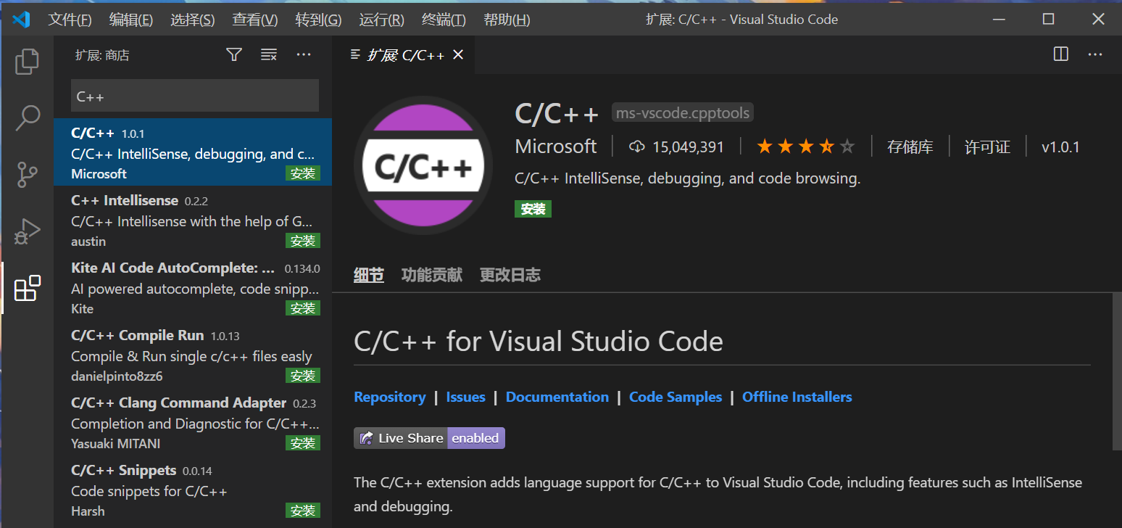Open editor More Actions ellipsis menu
This screenshot has height=528, width=1122.
pos(1095,54)
